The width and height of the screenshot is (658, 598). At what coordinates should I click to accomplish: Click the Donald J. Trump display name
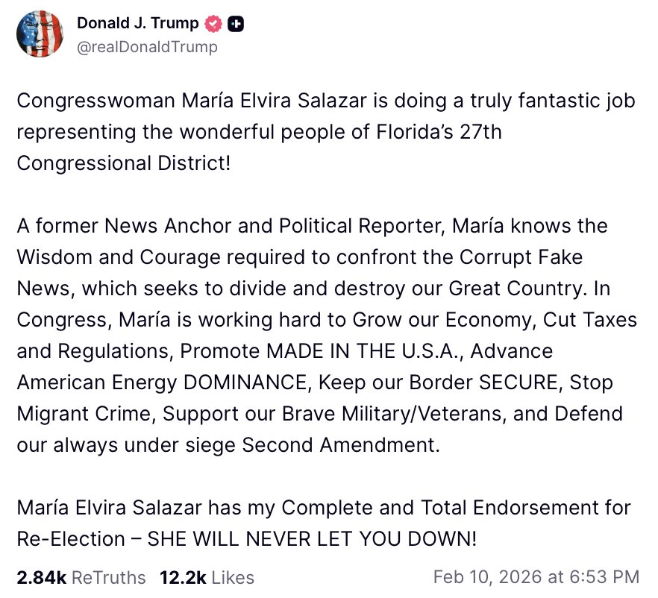point(137,24)
